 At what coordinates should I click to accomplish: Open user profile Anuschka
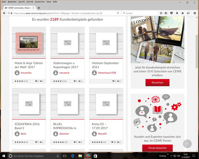[26, 73]
